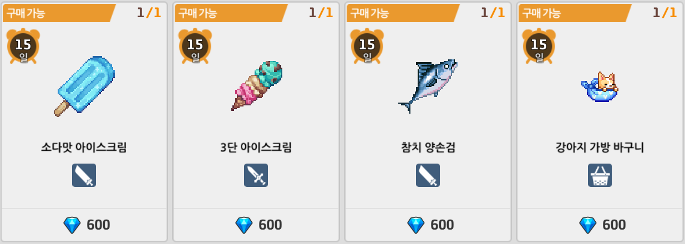The height and width of the screenshot is (244, 685).
Task: Click the 구매 가능 banner on the first card
Action: tap(59, 13)
